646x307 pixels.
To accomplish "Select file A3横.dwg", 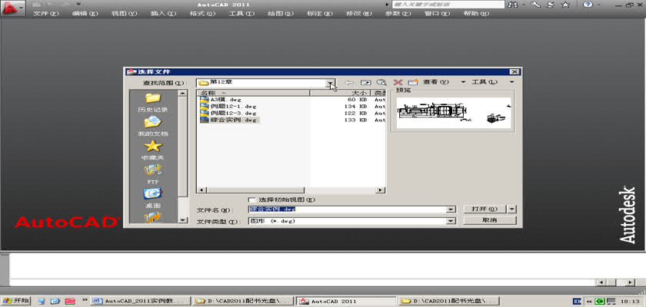I will (221, 100).
